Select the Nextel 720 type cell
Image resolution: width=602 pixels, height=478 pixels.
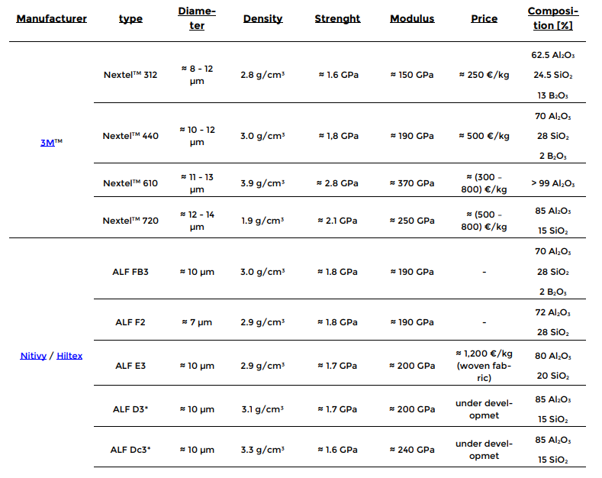click(130, 221)
